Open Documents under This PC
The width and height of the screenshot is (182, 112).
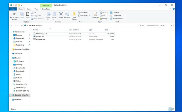click(x=19, y=68)
